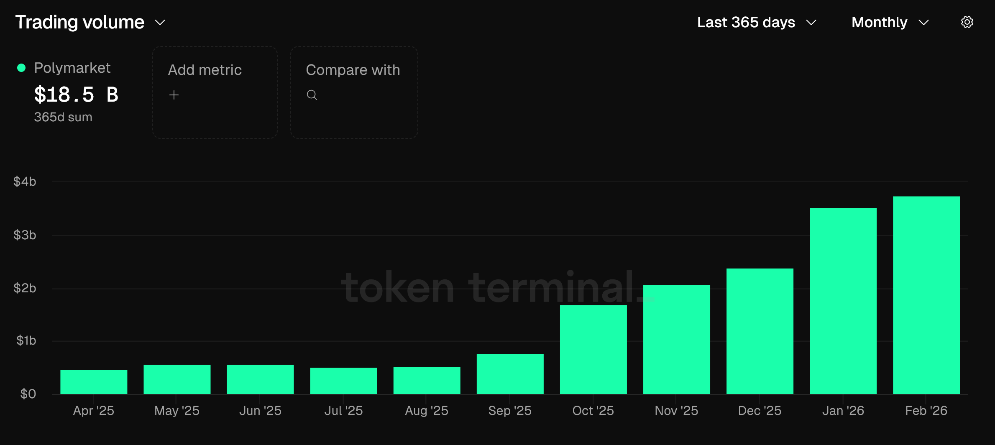The height and width of the screenshot is (445, 995).
Task: Click the 365d sum label
Action: (63, 117)
